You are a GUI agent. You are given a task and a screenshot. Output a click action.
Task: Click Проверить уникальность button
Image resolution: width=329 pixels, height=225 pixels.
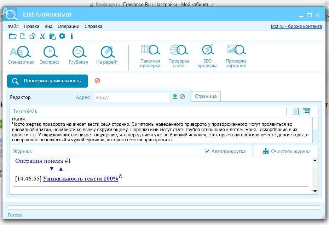click(x=47, y=81)
